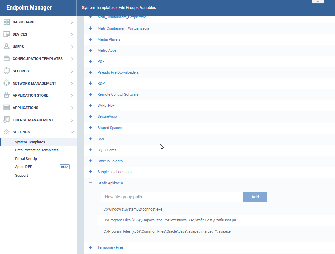335x254 pixels.
Task: Click the Dashboard grid icon in sidebar
Action: click(6, 22)
